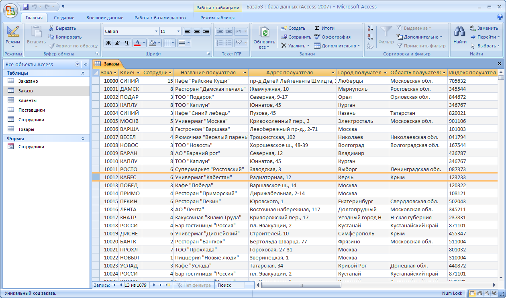This screenshot has width=506, height=298.
Task: Open the Office button menu
Action: (11, 10)
